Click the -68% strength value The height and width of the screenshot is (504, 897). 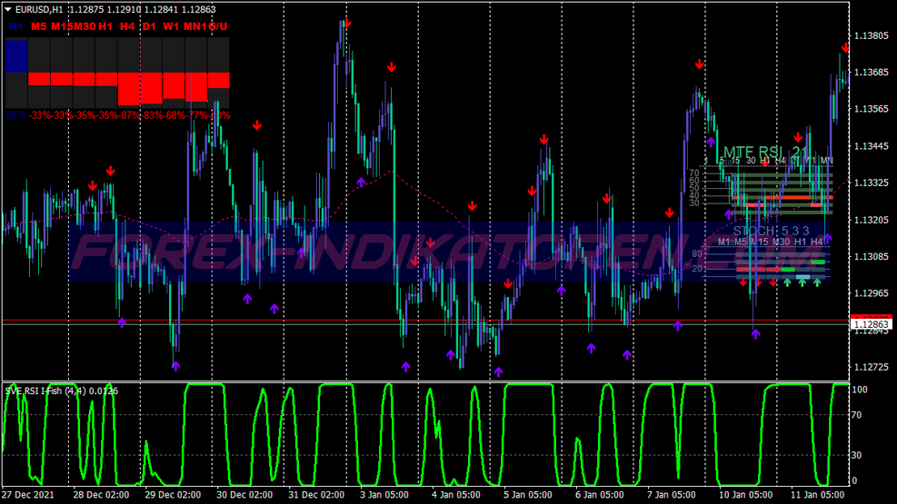tap(175, 115)
